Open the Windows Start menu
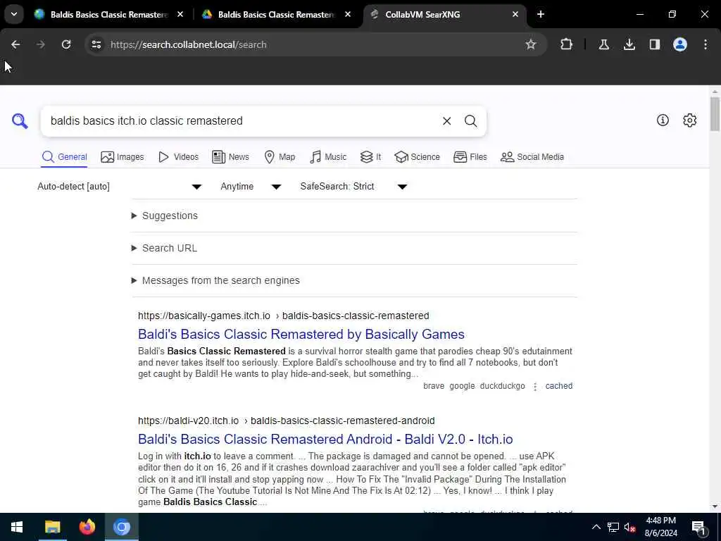 click(x=17, y=527)
